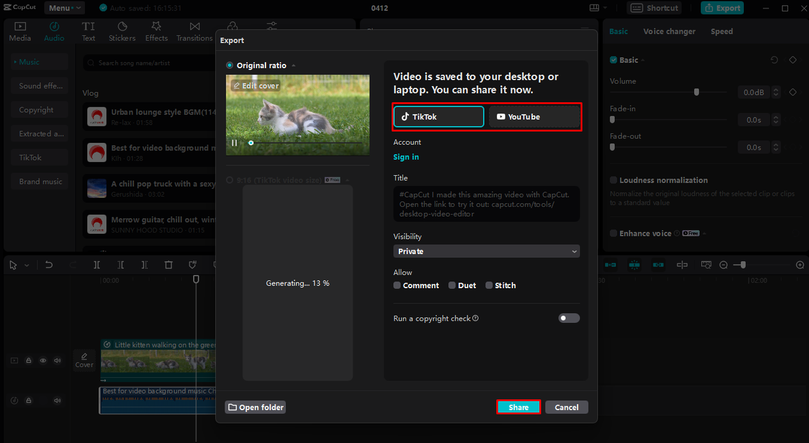Toggle the main track magnet icon
This screenshot has height=443, width=809.
tap(611, 265)
